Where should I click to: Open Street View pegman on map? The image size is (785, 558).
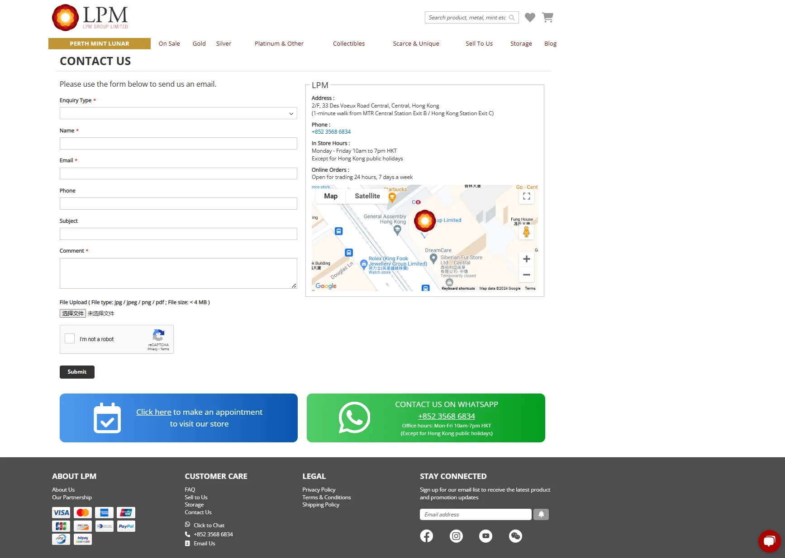526,232
